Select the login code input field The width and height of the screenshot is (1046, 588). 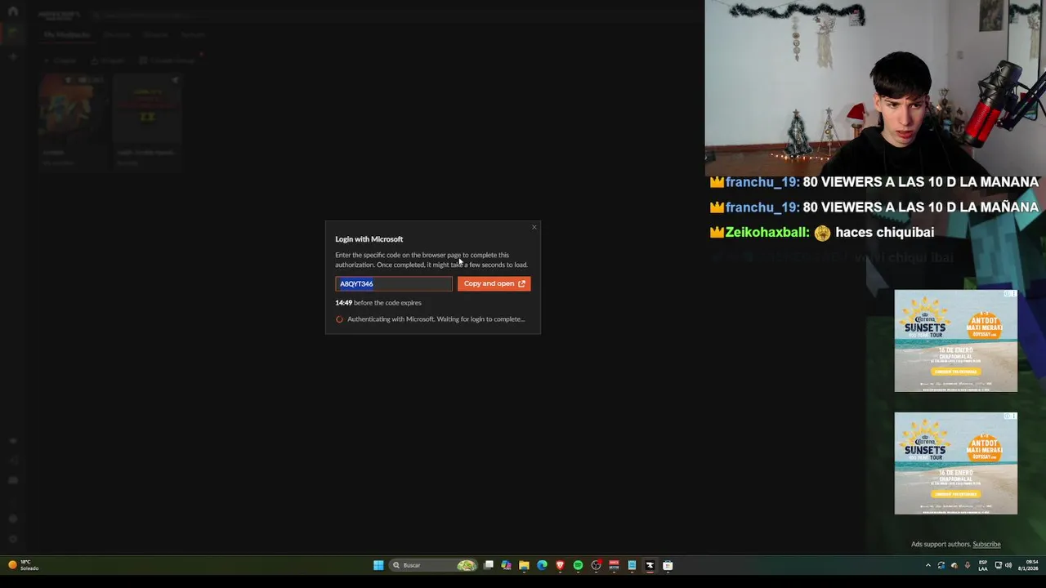[x=393, y=283]
